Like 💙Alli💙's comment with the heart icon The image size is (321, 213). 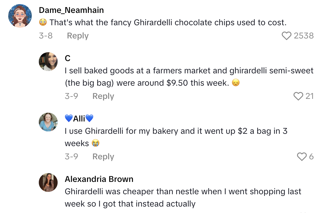[302, 156]
